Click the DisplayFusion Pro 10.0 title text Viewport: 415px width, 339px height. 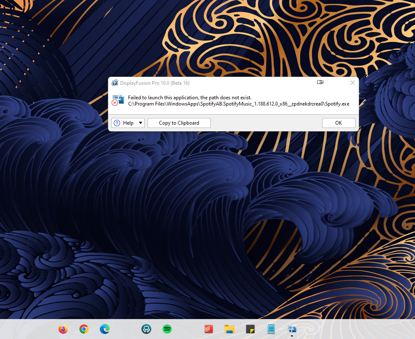click(155, 83)
